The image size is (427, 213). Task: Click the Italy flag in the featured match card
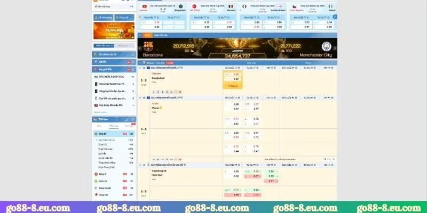click(244, 6)
